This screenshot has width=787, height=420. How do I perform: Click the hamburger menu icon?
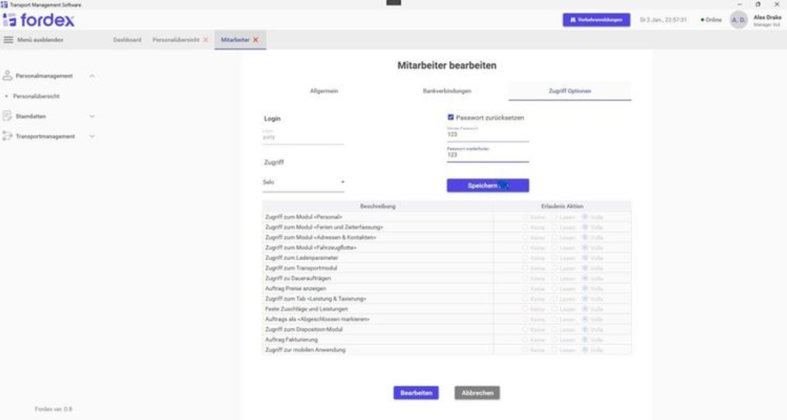tap(8, 40)
